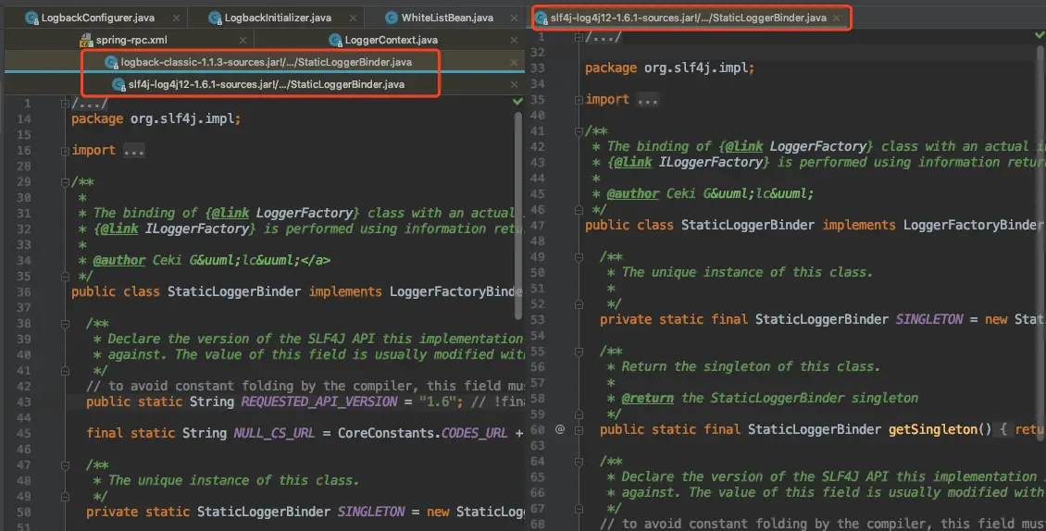This screenshot has width=1046, height=531.
Task: Click SINGLETON on line 50 in left editor
Action: pos(371,512)
